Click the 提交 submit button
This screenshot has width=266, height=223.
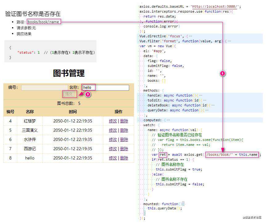click(x=68, y=94)
